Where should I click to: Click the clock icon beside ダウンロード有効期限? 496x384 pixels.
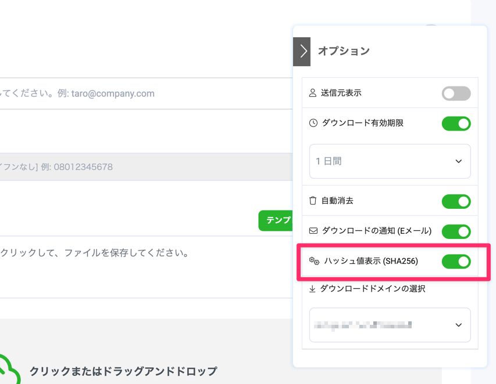313,123
